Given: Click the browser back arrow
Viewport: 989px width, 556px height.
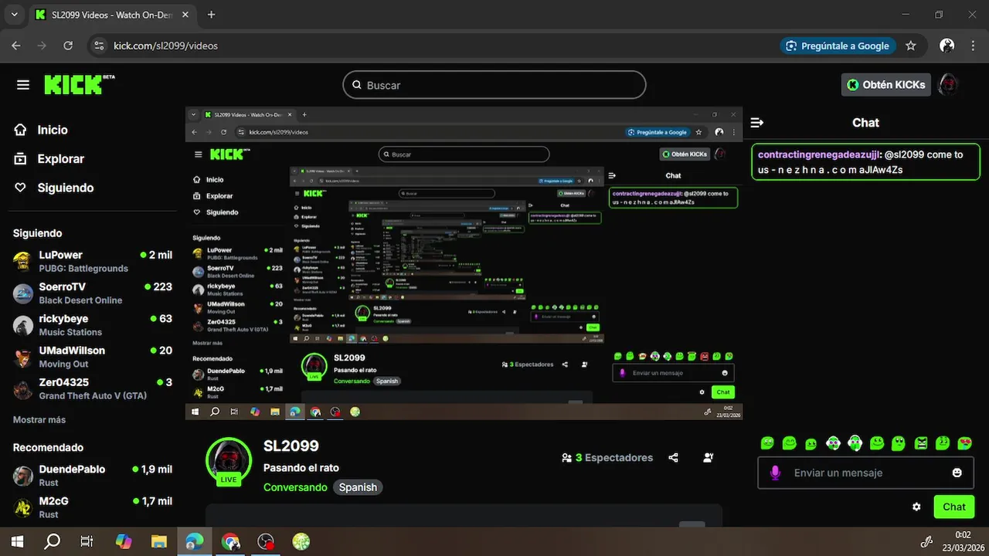Looking at the screenshot, I should [x=16, y=46].
